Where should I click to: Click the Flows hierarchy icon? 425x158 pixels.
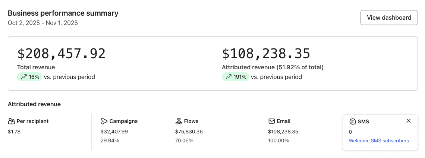point(179,121)
